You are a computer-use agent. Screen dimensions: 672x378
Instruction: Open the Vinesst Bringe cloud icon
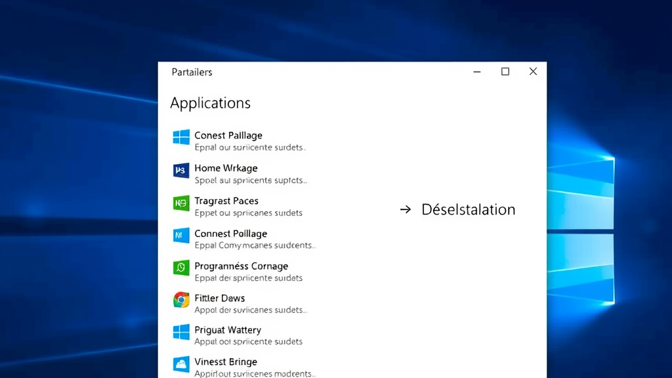click(x=180, y=364)
